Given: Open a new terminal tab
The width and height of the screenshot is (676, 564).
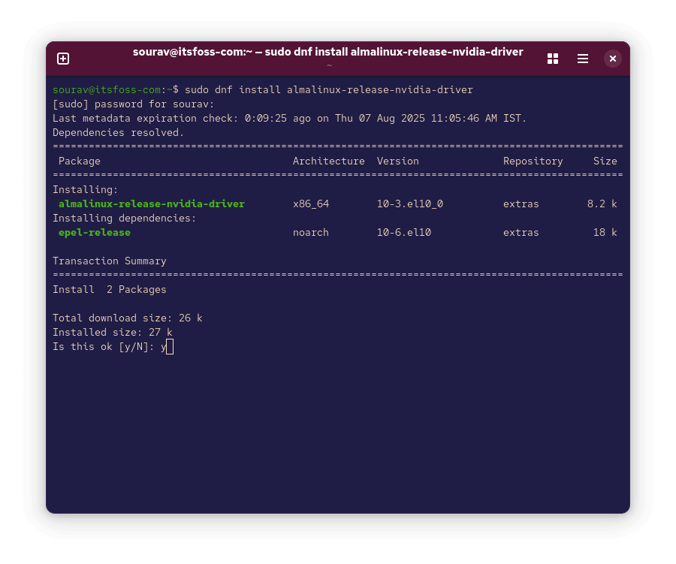Looking at the screenshot, I should pyautogui.click(x=63, y=59).
